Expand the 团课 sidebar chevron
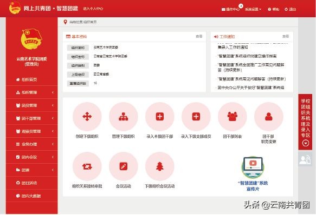Viewport: 316px width, 215px height. 53,170
